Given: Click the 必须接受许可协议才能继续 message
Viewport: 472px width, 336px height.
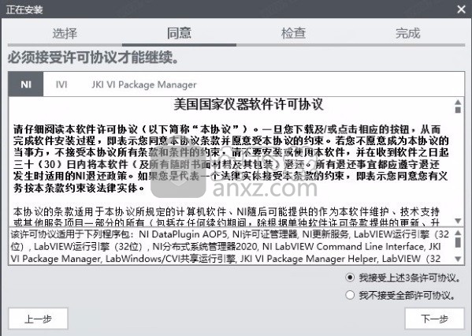Looking at the screenshot, I should (94, 58).
